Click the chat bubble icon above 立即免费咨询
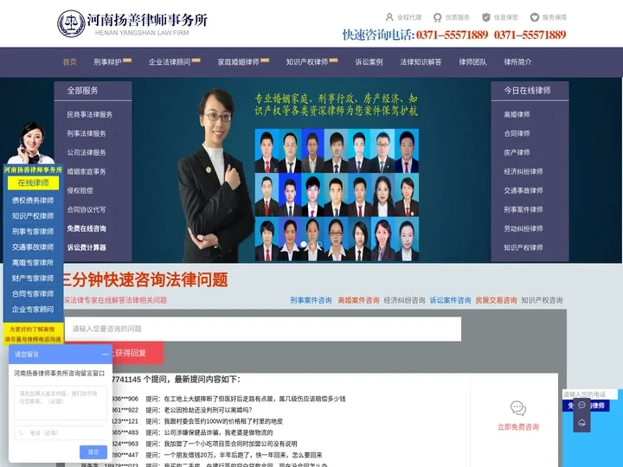623x467 pixels. click(518, 408)
